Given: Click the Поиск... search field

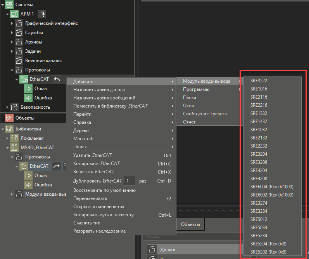Looking at the screenshot, I should (192, 236).
